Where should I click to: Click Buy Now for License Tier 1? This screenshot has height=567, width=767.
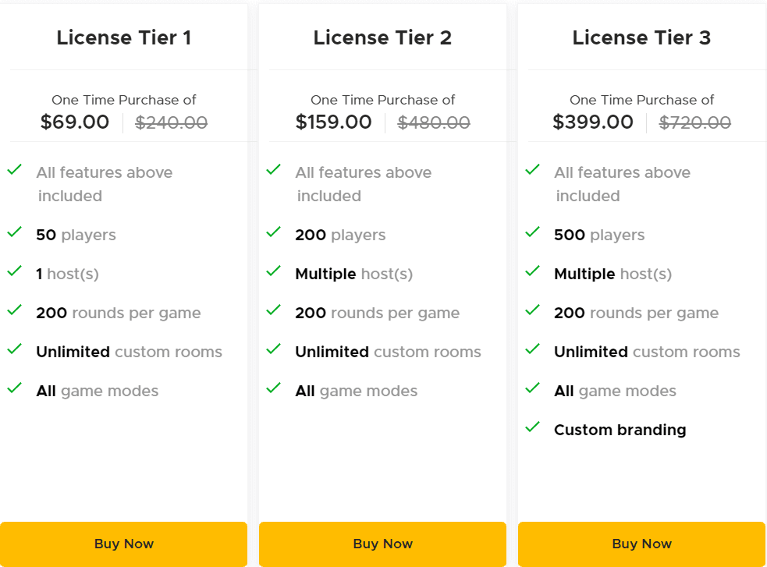pos(123,544)
